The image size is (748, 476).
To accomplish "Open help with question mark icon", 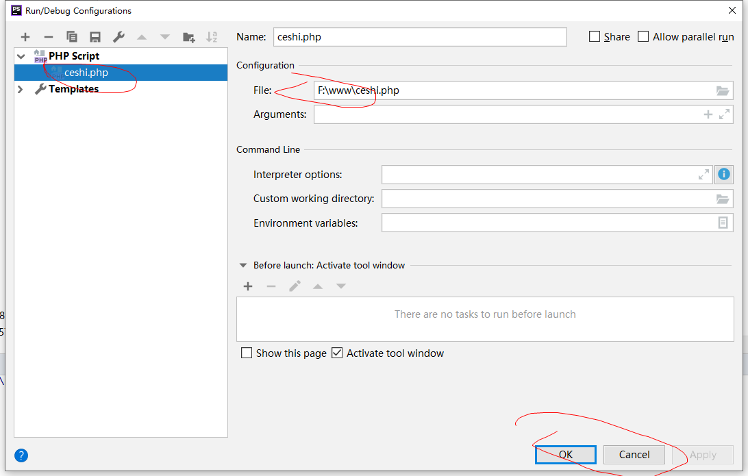I will (x=21, y=455).
